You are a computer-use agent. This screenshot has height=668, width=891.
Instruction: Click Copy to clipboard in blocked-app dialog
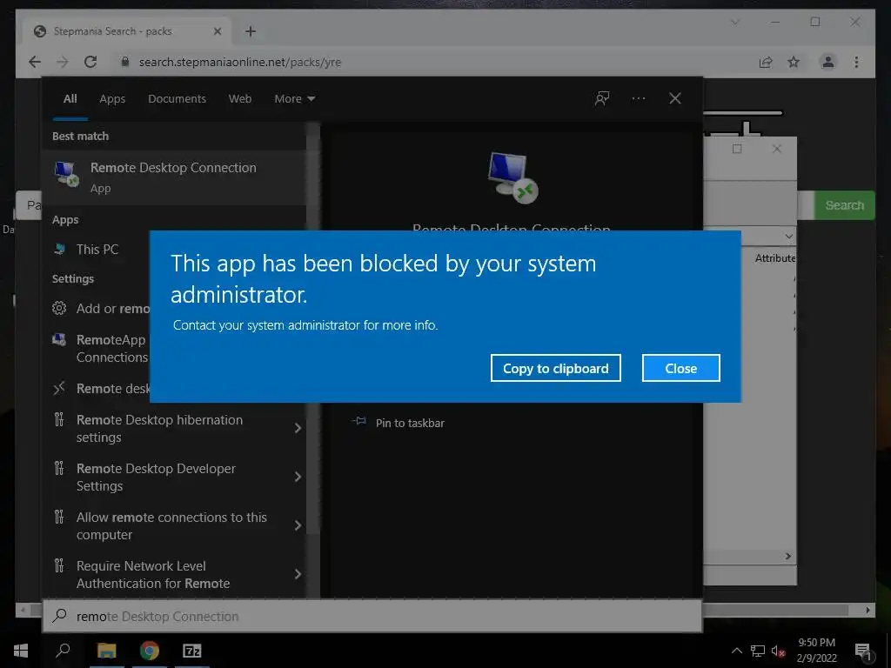point(555,368)
